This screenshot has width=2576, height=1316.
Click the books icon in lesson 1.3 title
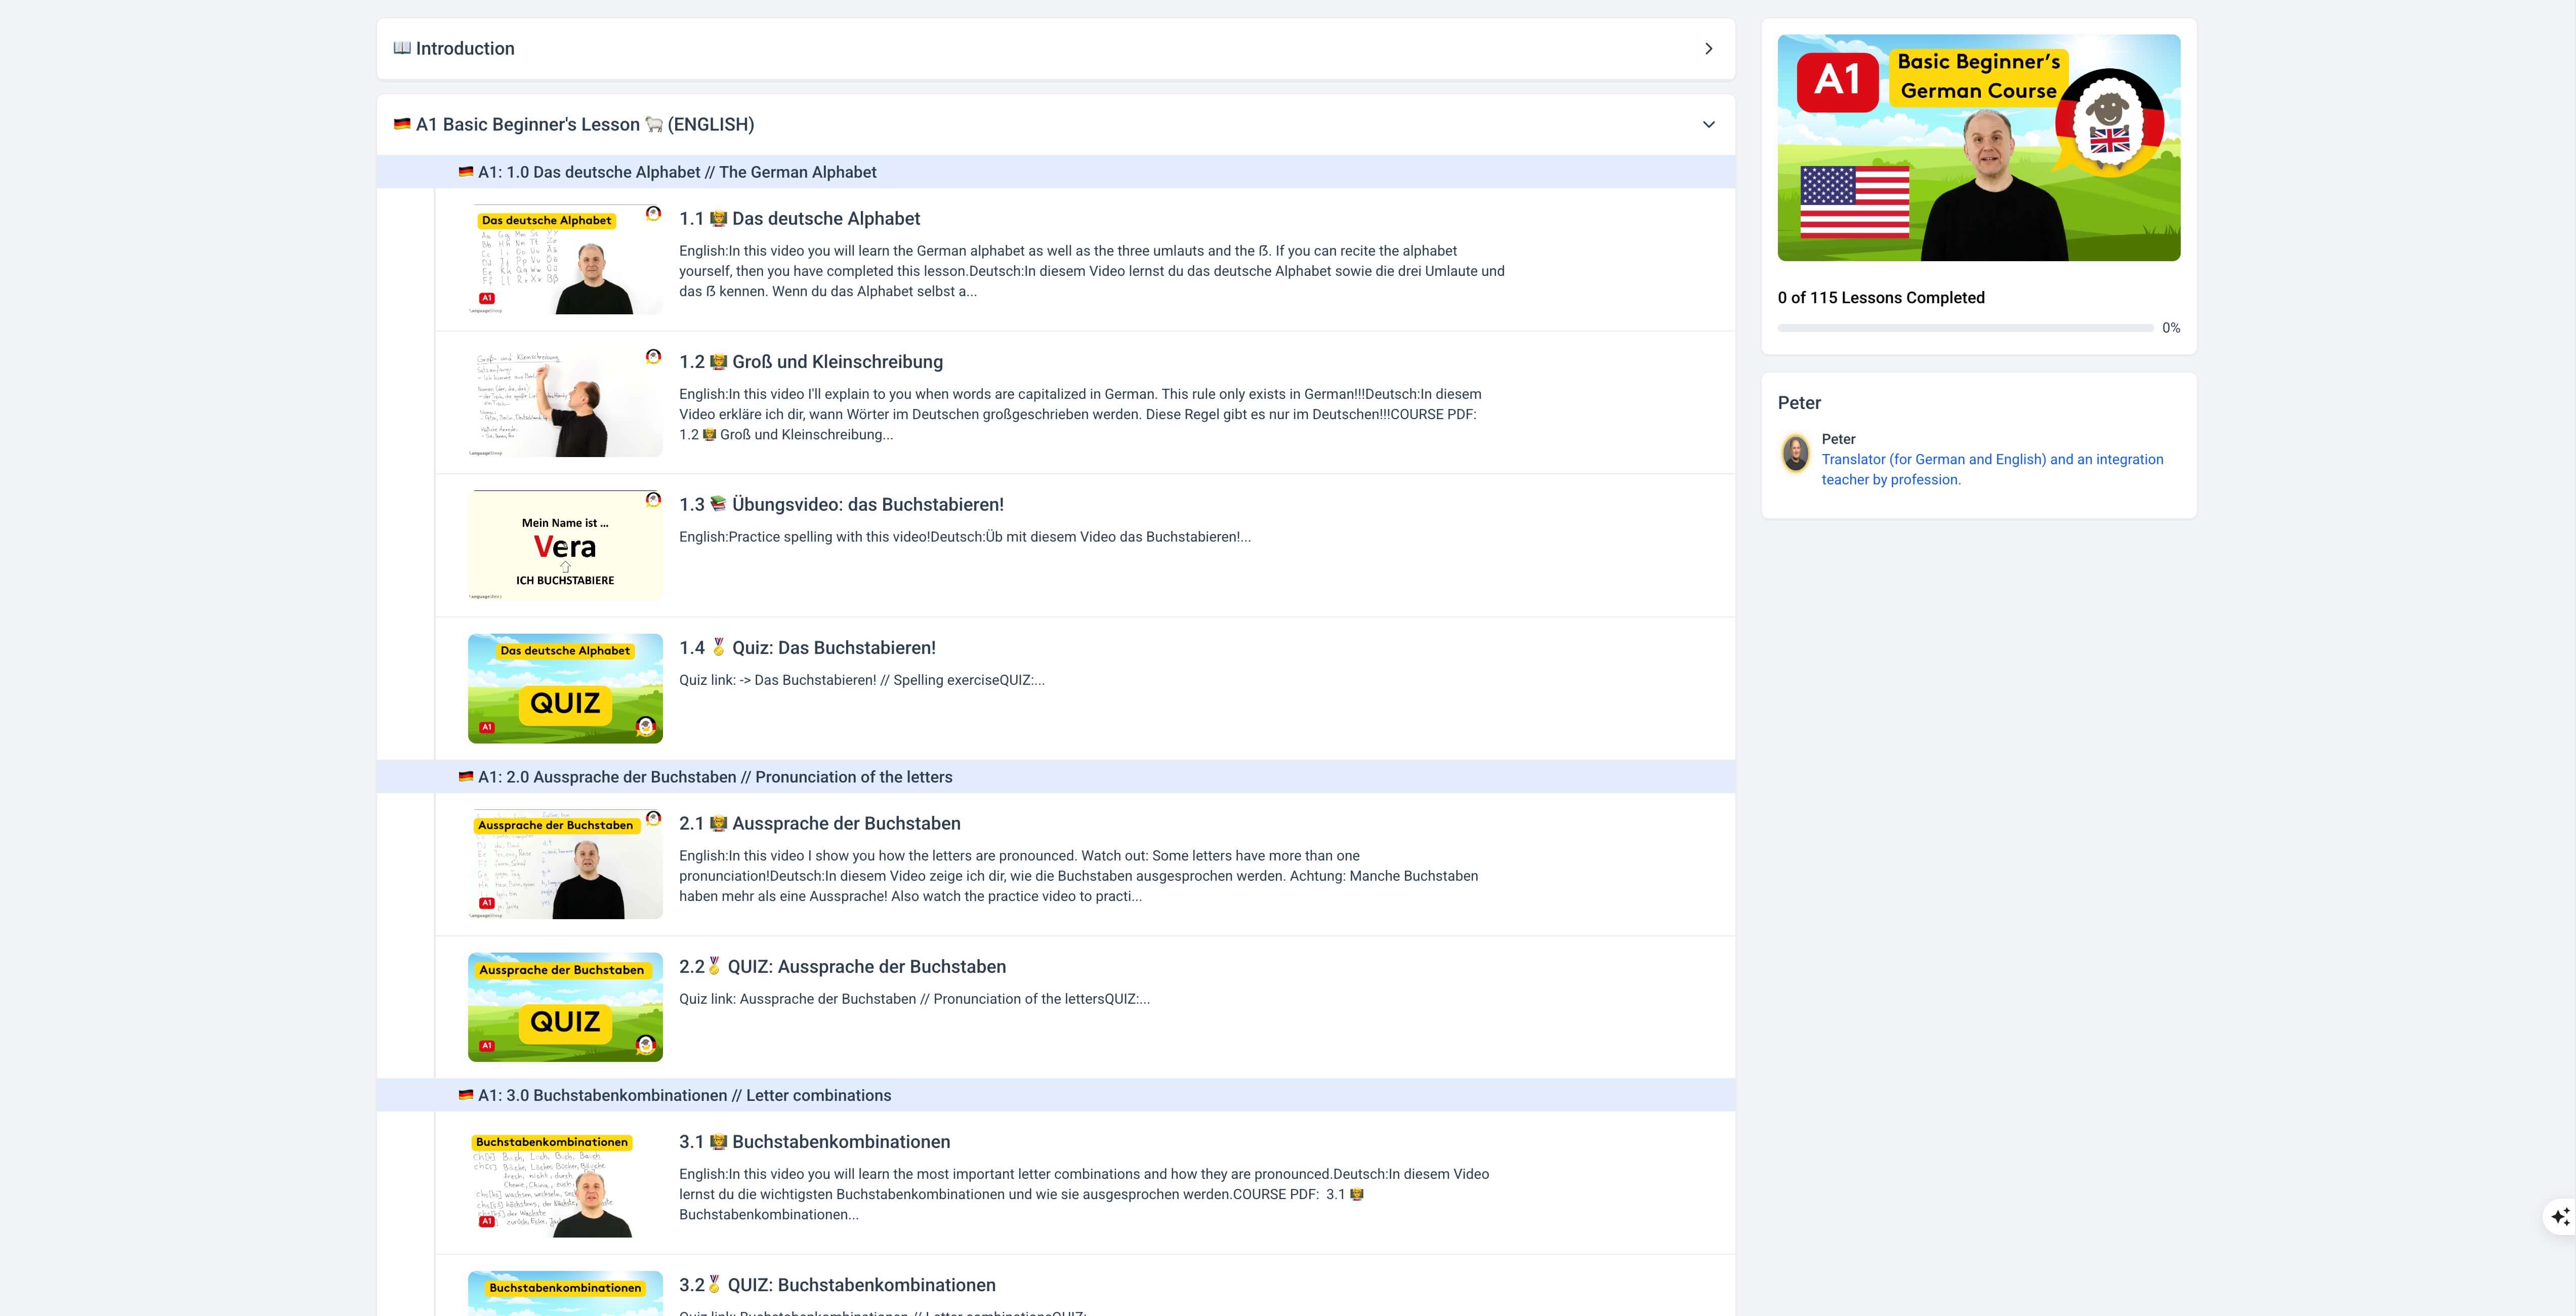tap(718, 504)
